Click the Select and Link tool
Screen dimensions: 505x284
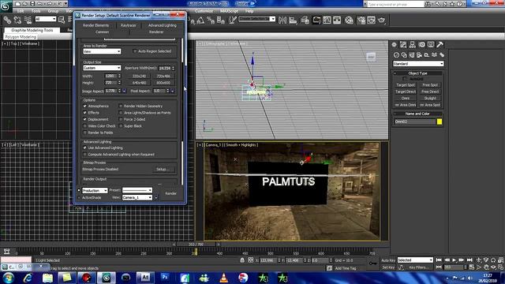click(x=7, y=20)
